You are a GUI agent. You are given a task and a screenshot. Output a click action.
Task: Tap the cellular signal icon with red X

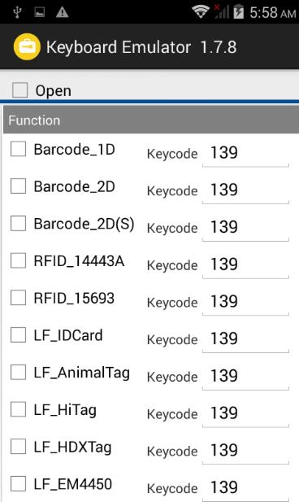[222, 11]
